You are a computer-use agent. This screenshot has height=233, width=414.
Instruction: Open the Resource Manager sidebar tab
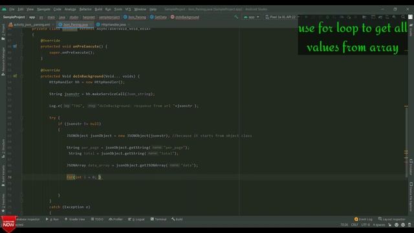click(x=3, y=61)
